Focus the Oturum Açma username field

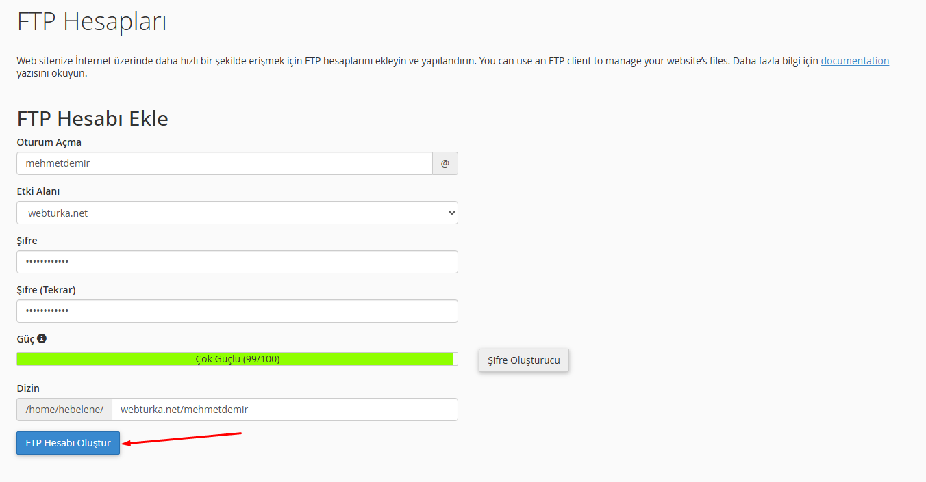click(225, 163)
